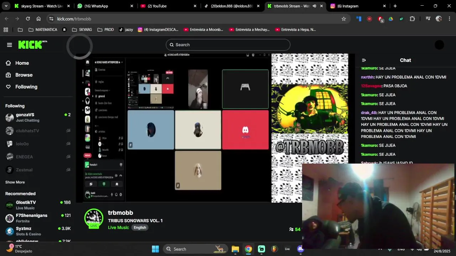The image size is (456, 256).
Task: Click the trbmobb channel name
Action: [120, 213]
